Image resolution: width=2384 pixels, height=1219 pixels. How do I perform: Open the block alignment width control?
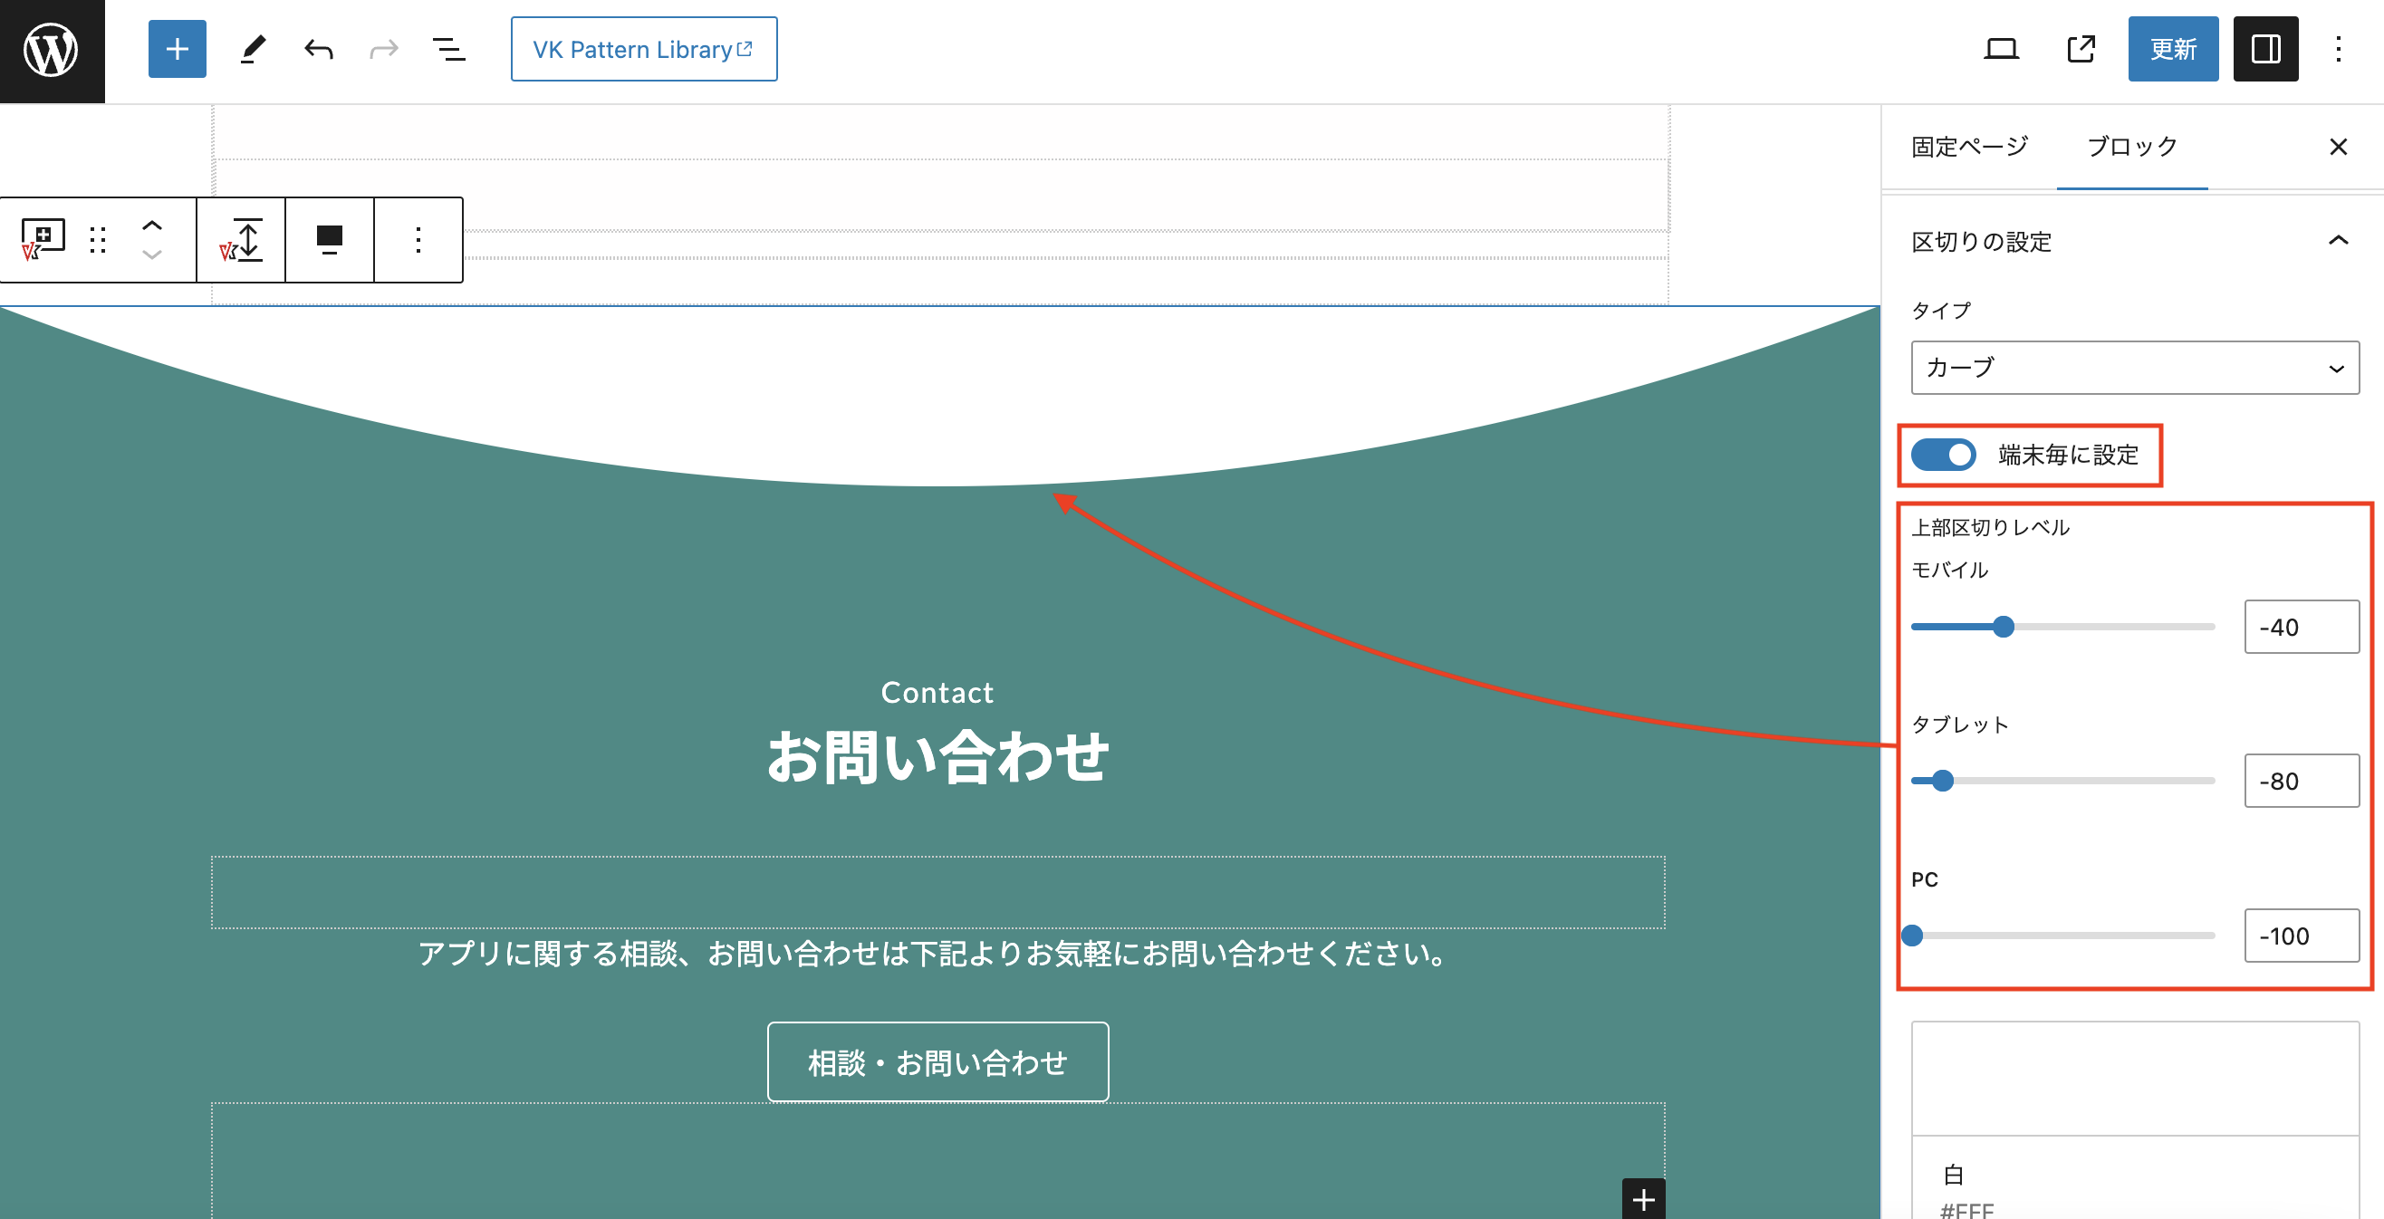330,240
